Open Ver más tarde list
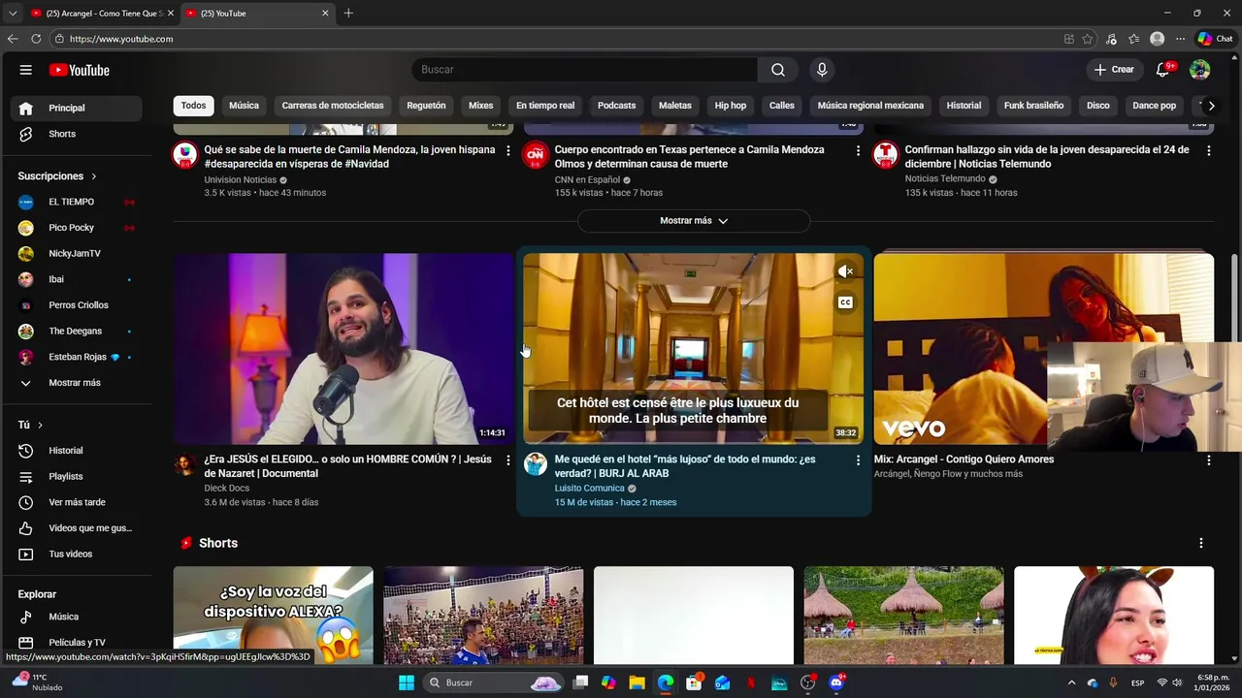Viewport: 1242px width, 698px height. click(76, 502)
